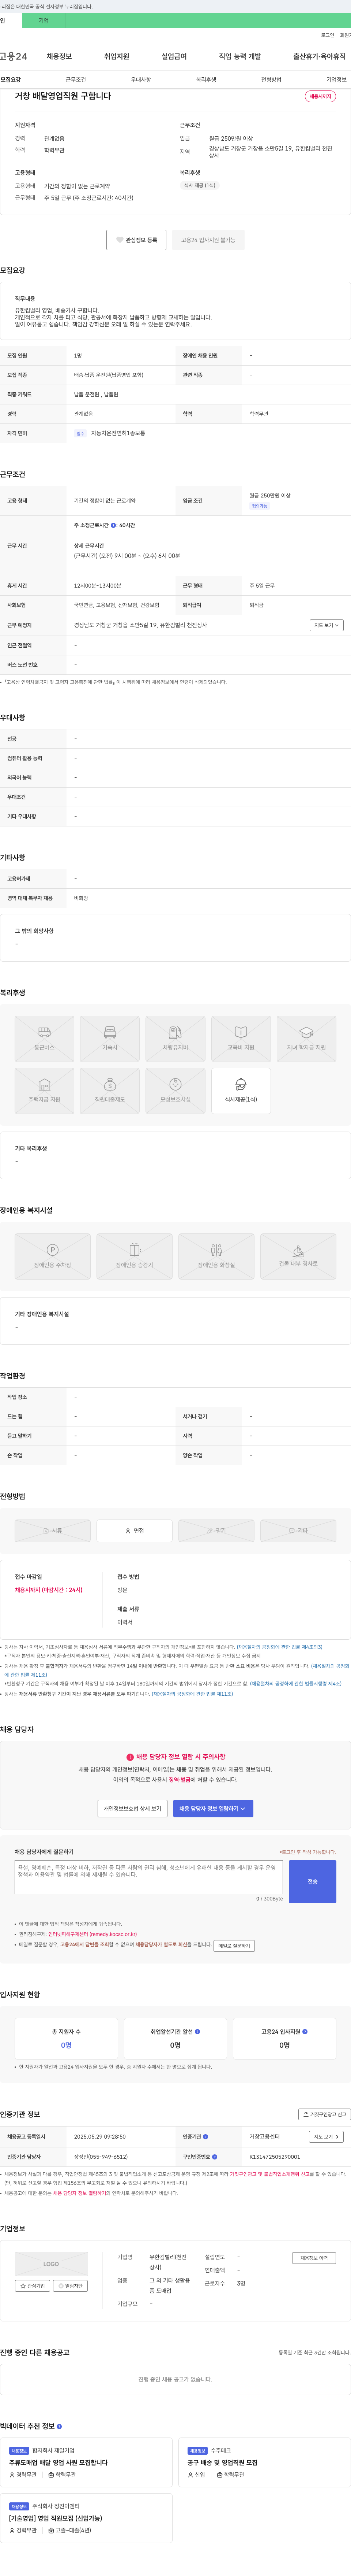Click the 직원대출제도 benefit icon

pos(110,1091)
